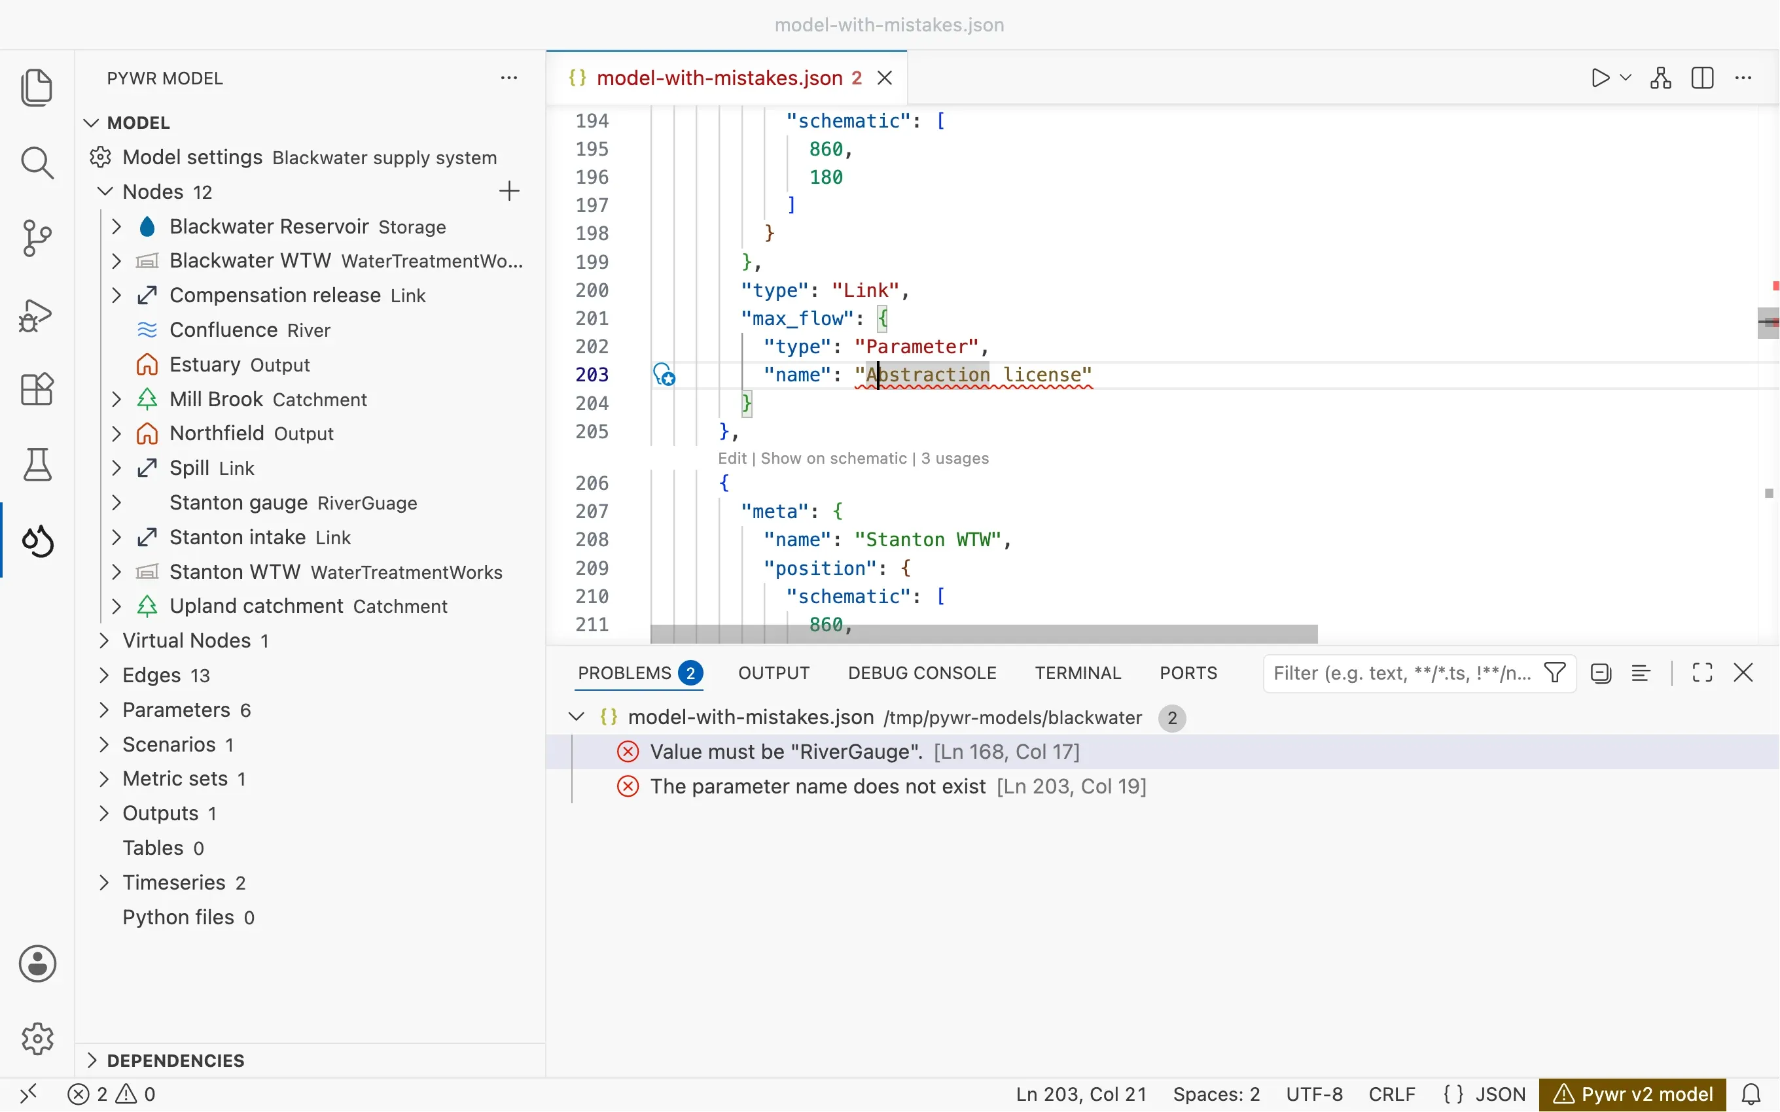Switch to the DEBUG CONSOLE tab
This screenshot has width=1780, height=1112.
click(x=922, y=673)
